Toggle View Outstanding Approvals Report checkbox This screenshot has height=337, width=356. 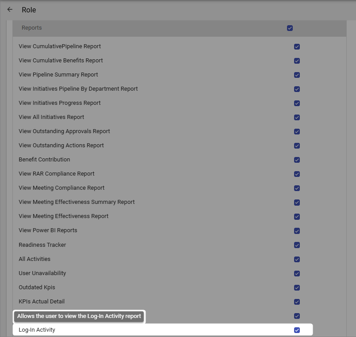[x=297, y=132]
